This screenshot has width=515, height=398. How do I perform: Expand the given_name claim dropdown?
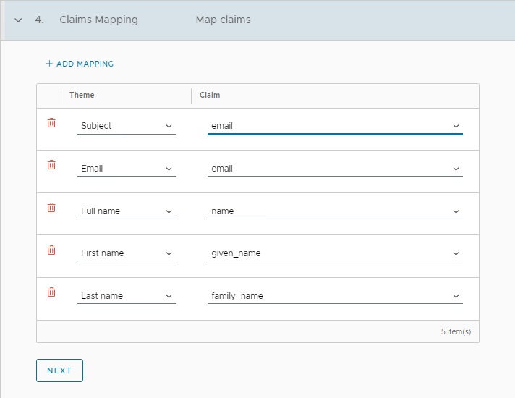click(x=335, y=253)
